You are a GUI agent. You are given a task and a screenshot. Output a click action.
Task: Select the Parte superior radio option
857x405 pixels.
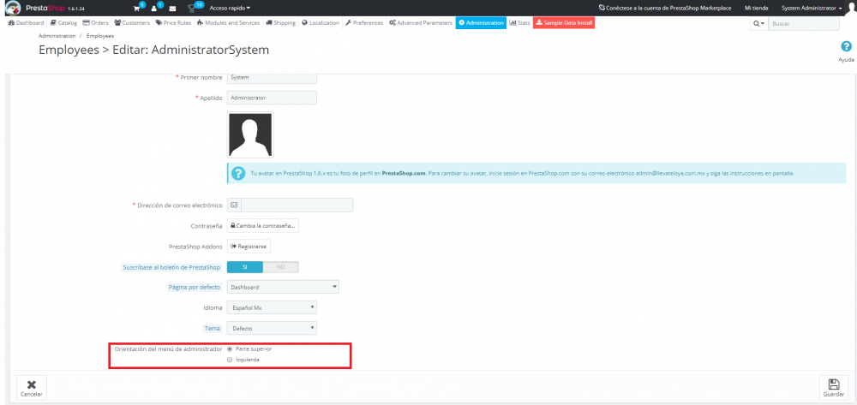(230, 348)
